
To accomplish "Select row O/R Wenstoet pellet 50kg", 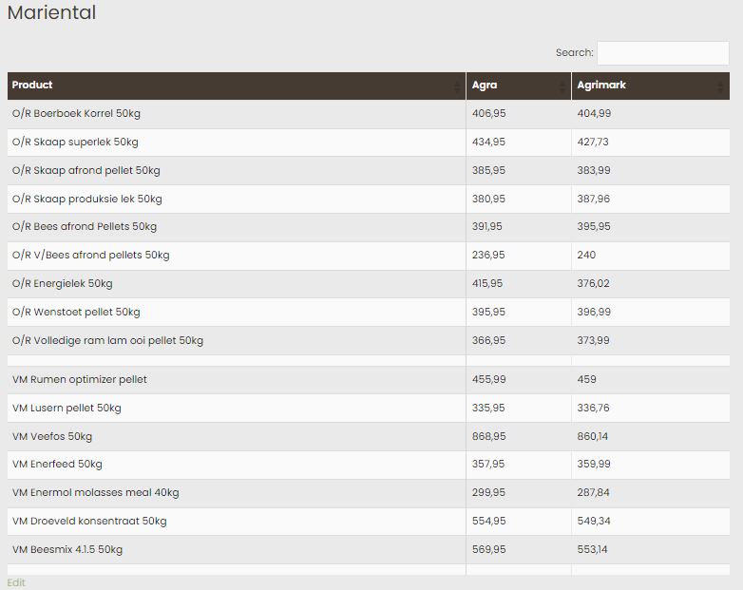I will pos(369,313).
